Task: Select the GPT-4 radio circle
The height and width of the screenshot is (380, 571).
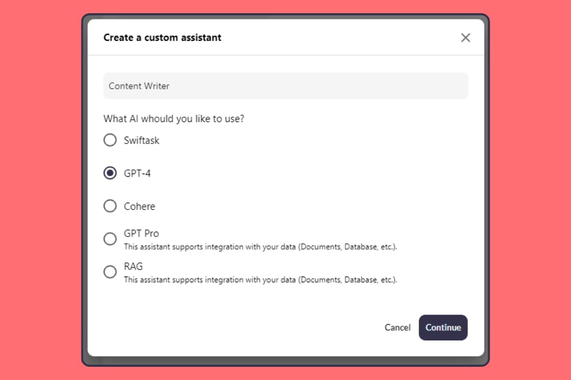Action: (x=110, y=173)
